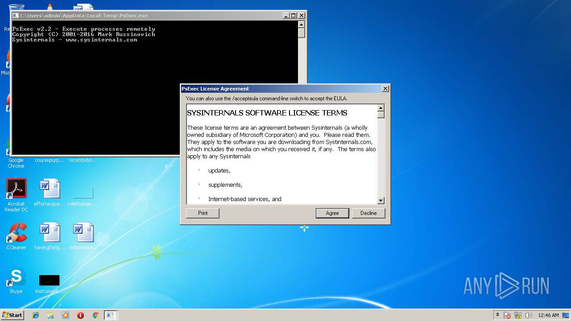Decline the PsExec license agreement
The height and width of the screenshot is (321, 571).
tap(368, 213)
